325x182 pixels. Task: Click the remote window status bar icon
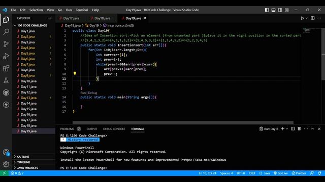pyautogui.click(x=5, y=173)
